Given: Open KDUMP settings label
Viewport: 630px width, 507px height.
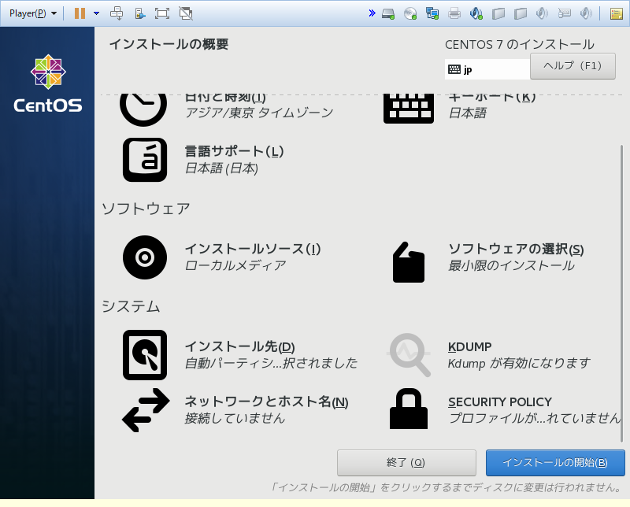Looking at the screenshot, I should 469,346.
